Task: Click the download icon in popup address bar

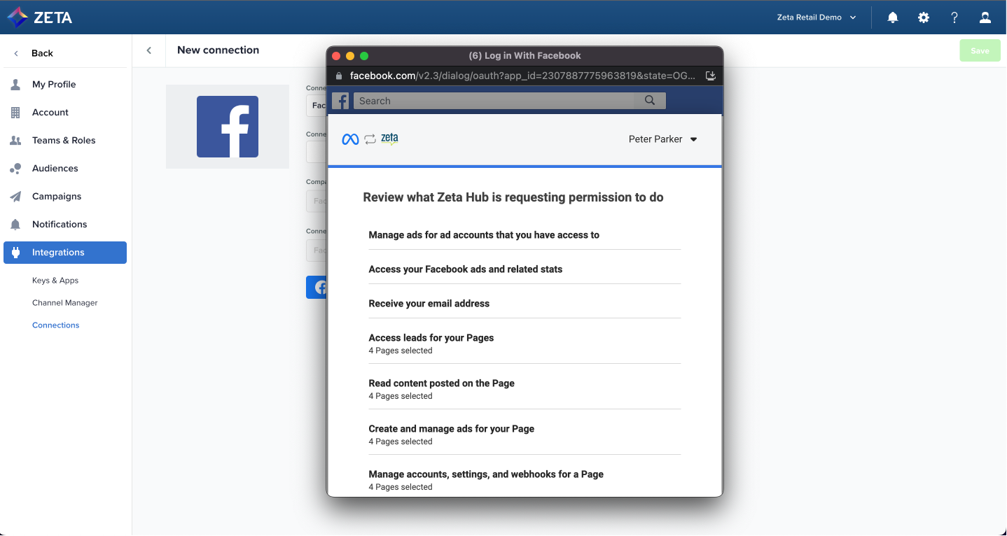Action: [710, 76]
